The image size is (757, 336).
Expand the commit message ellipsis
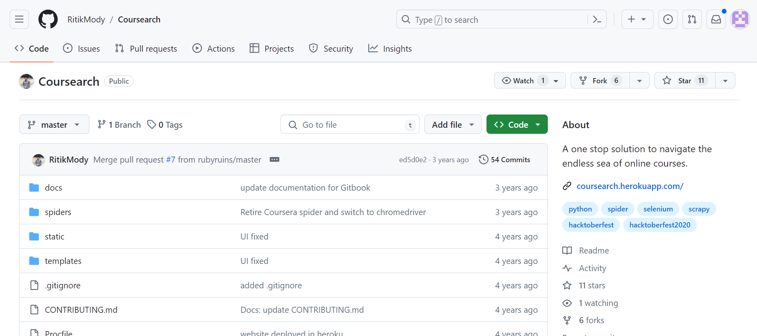click(x=275, y=159)
